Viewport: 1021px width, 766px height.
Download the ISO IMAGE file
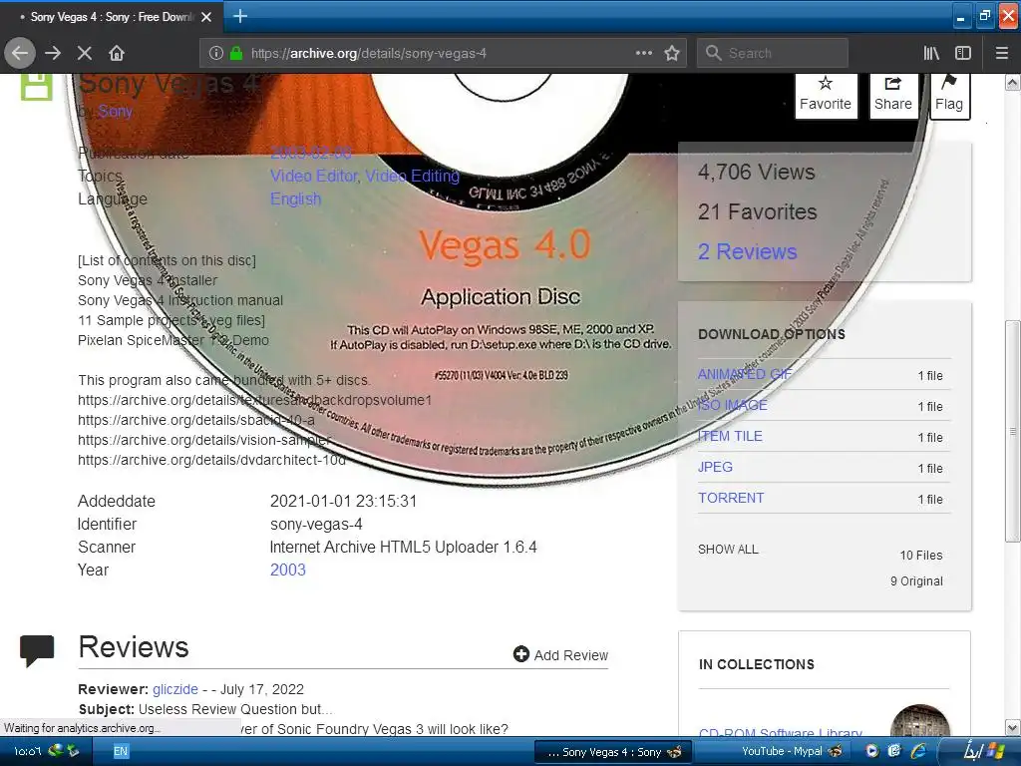click(x=733, y=405)
